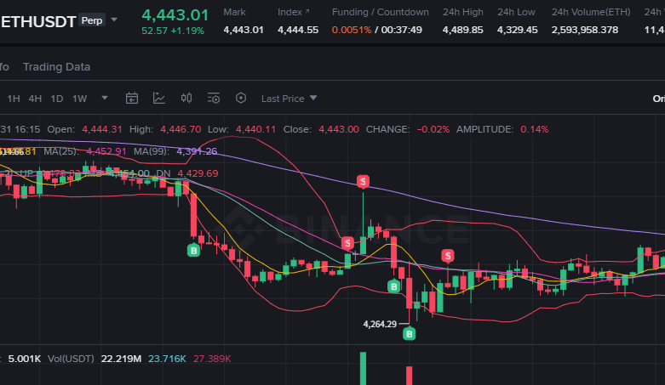
Task: Click the Perp contract badge
Action: [92, 20]
